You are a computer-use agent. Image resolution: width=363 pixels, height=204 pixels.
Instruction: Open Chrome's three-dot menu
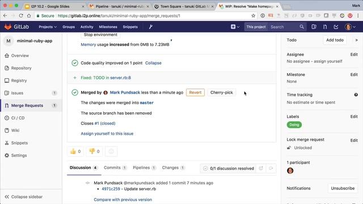pos(358,16)
